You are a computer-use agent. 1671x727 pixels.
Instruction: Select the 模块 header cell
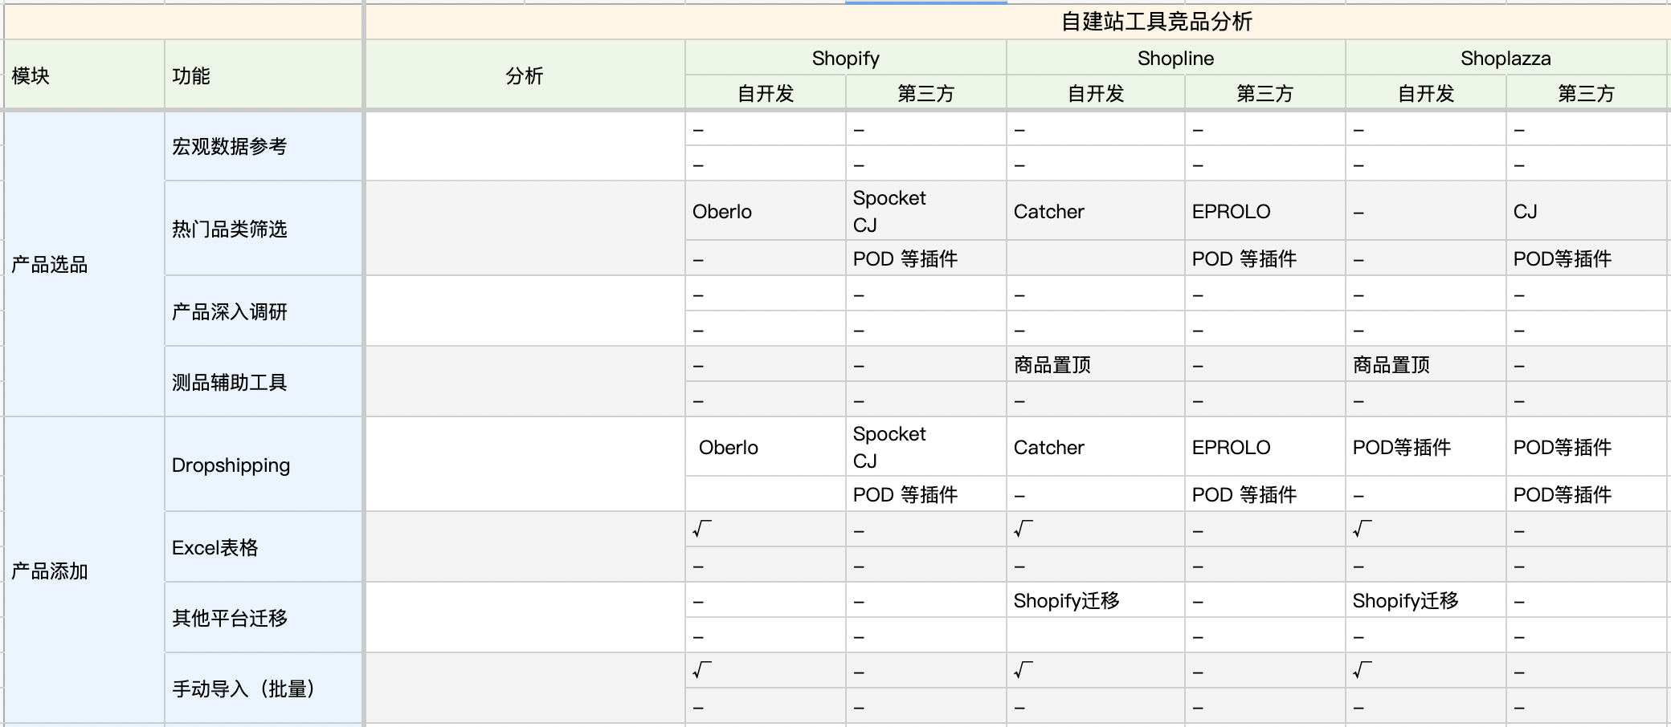pos(84,75)
